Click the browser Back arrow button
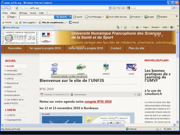 4,8
